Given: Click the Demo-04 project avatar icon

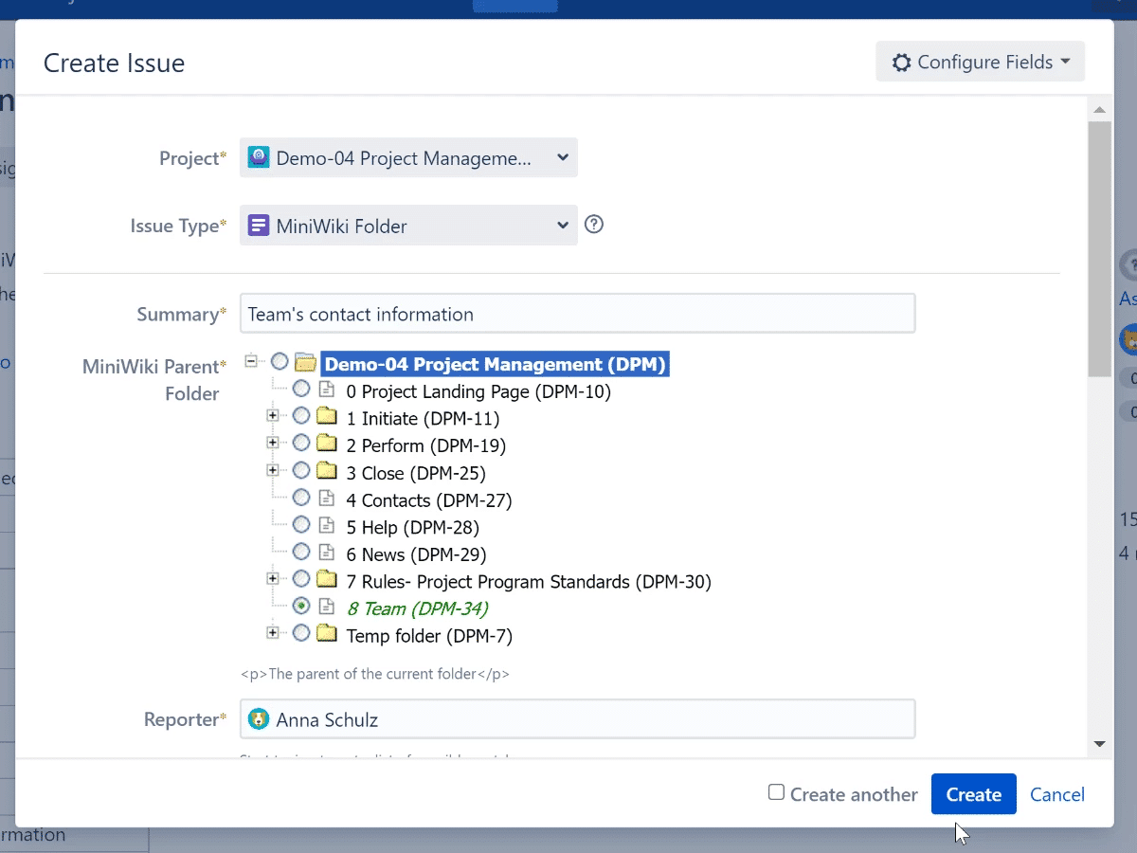Looking at the screenshot, I should (259, 158).
